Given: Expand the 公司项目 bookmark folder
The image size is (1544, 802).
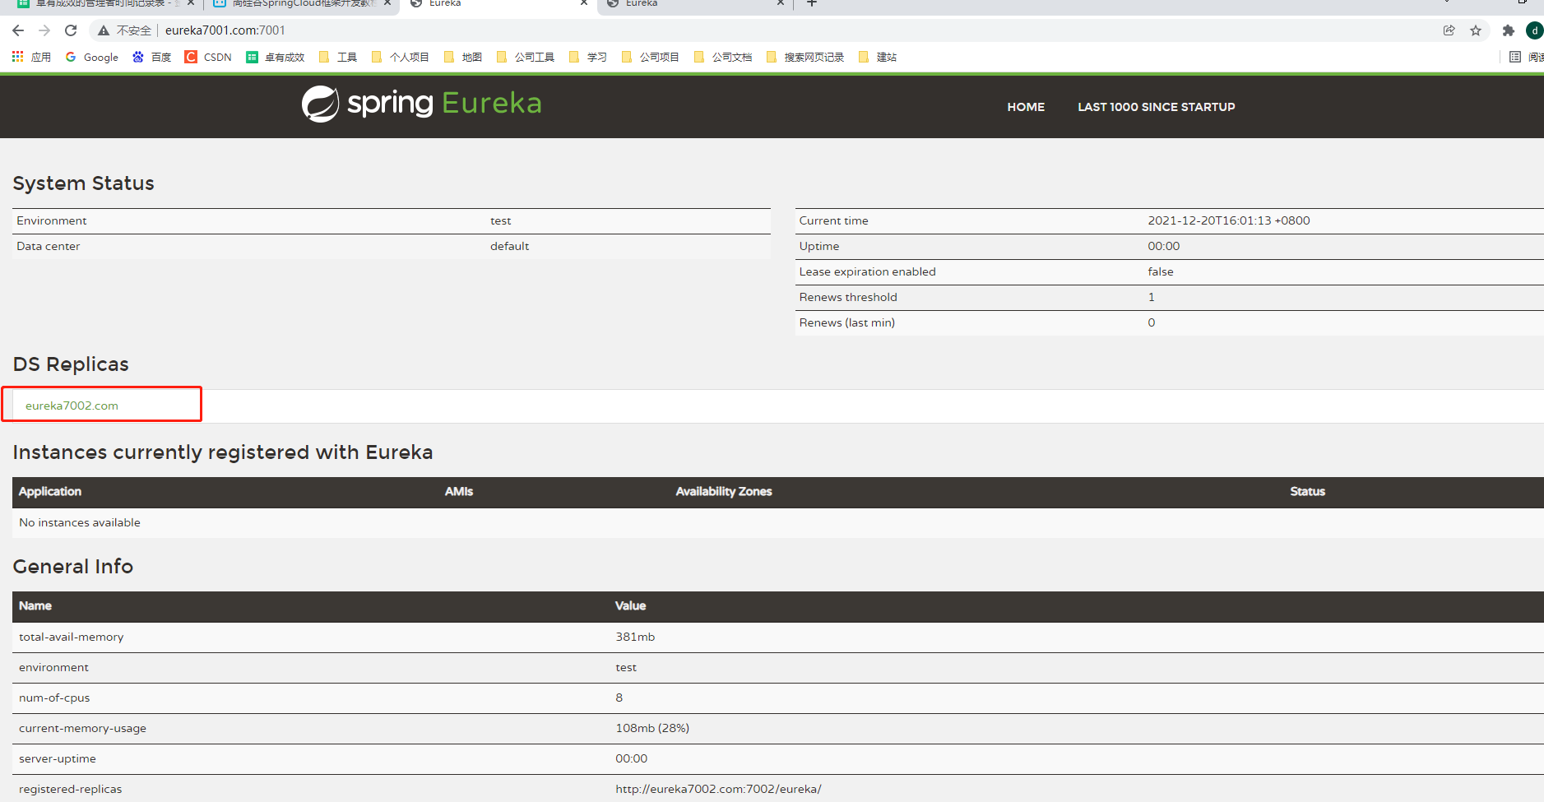Looking at the screenshot, I should click(x=651, y=57).
